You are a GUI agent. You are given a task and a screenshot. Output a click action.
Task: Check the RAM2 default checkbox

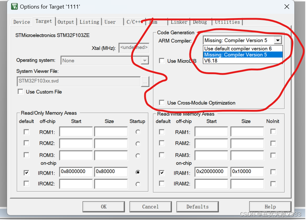coord(161,143)
